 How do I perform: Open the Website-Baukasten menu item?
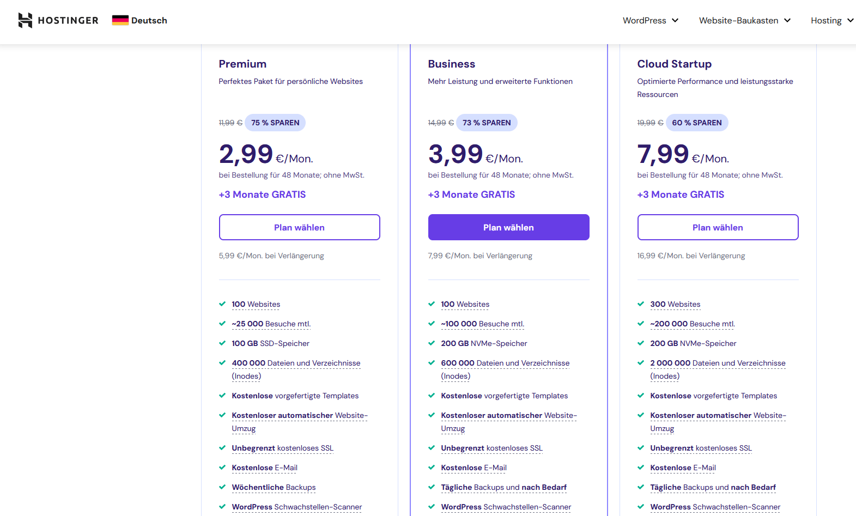point(739,20)
